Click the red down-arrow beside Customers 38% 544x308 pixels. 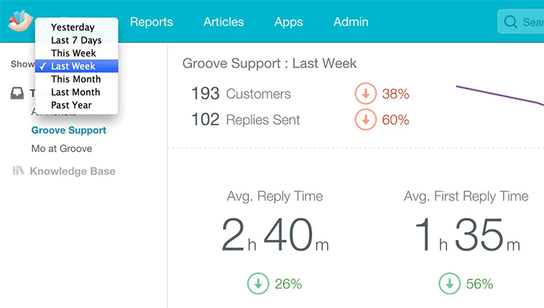pyautogui.click(x=365, y=94)
